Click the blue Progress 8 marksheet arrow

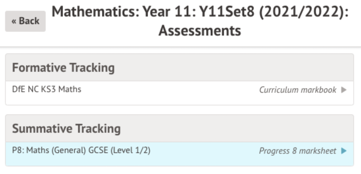point(344,151)
